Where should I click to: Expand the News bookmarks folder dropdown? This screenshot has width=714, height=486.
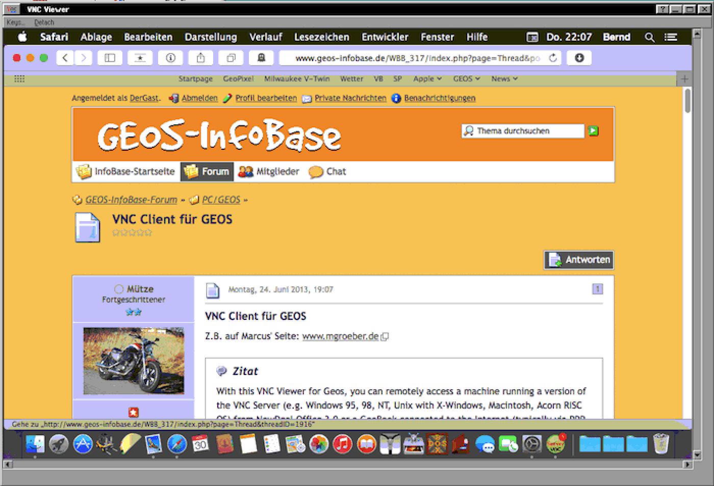(504, 79)
